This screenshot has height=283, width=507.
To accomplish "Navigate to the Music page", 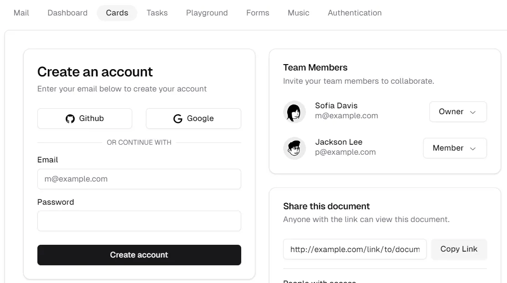I will pyautogui.click(x=298, y=12).
